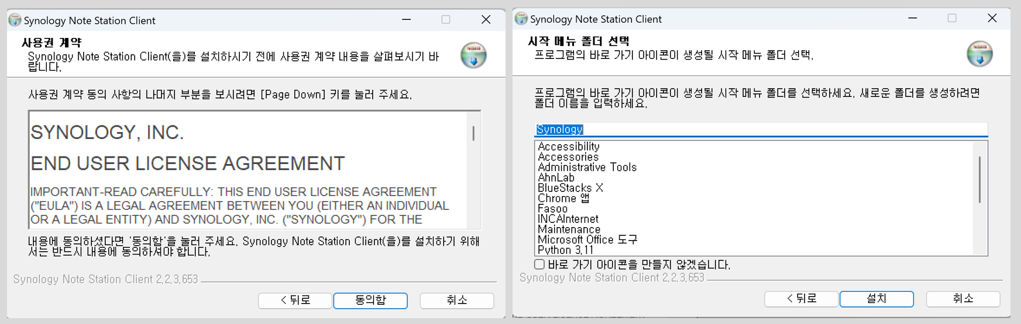Click the installer logo in the license agreement window

[473, 55]
